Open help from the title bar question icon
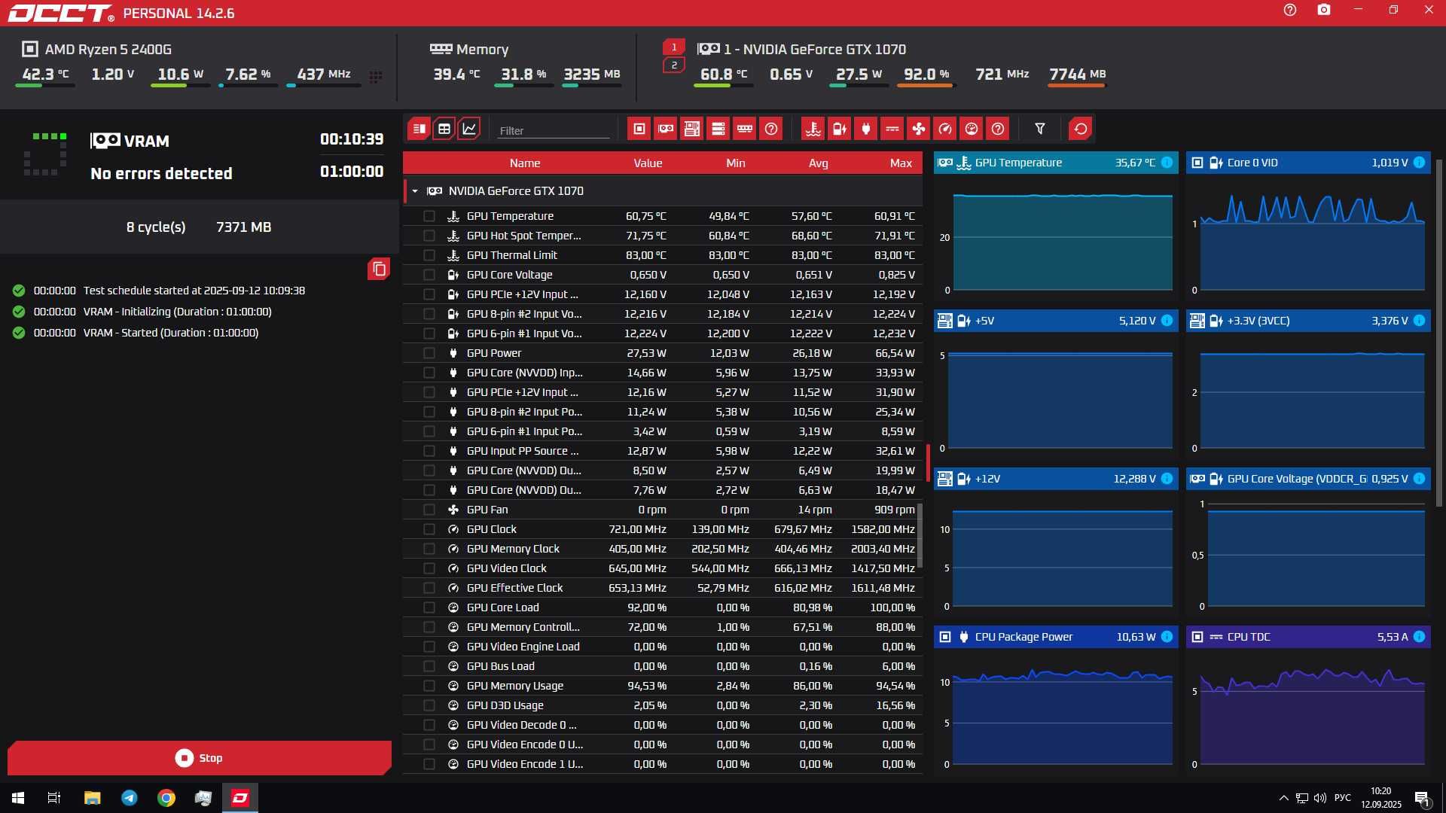 click(x=1290, y=11)
